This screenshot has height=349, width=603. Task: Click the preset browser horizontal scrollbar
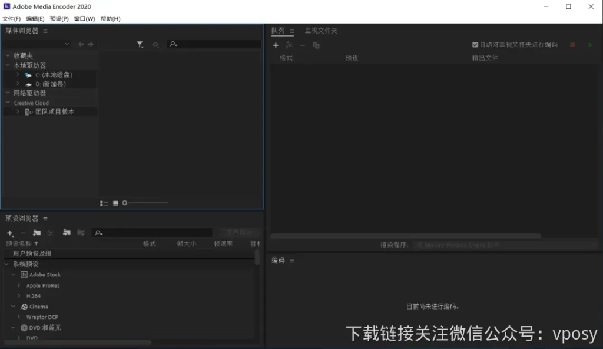pyautogui.click(x=78, y=342)
